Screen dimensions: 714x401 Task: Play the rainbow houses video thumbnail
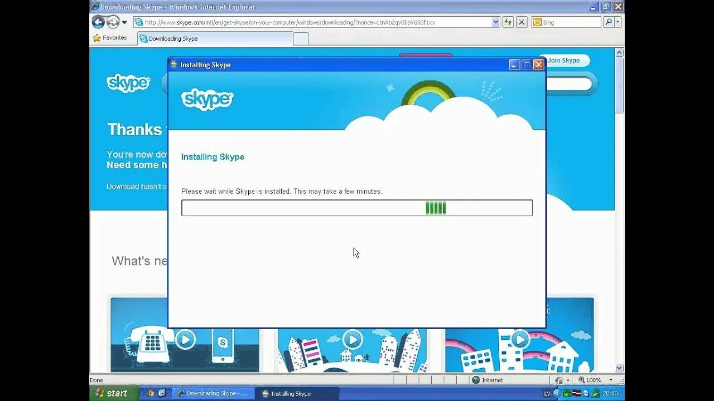520,339
